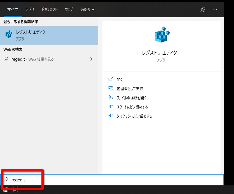This screenshot has height=194, width=234.
Task: Select the レジストリ エディター search result
Action: [49, 35]
